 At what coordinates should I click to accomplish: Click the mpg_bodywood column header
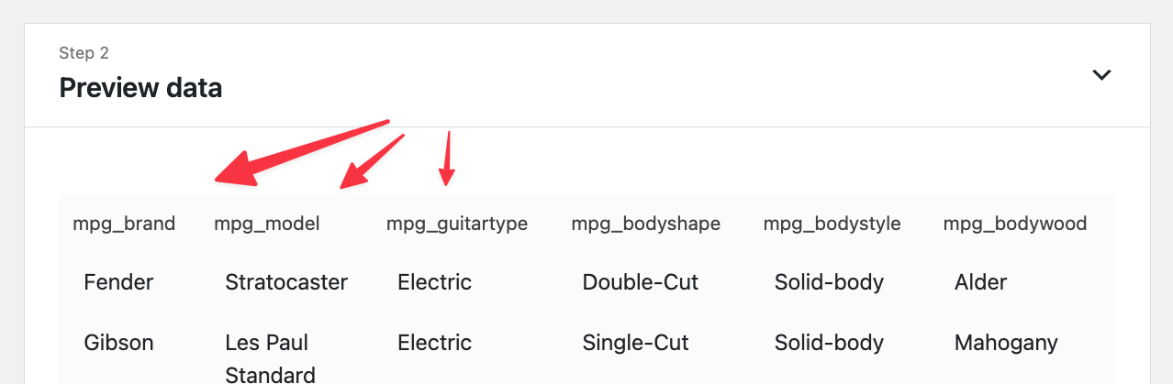tap(1015, 224)
